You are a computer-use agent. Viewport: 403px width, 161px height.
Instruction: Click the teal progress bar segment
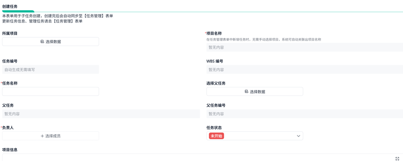pyautogui.click(x=18, y=11)
